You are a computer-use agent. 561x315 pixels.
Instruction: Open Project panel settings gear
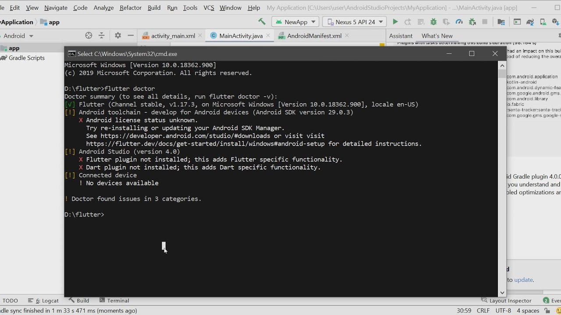(117, 35)
